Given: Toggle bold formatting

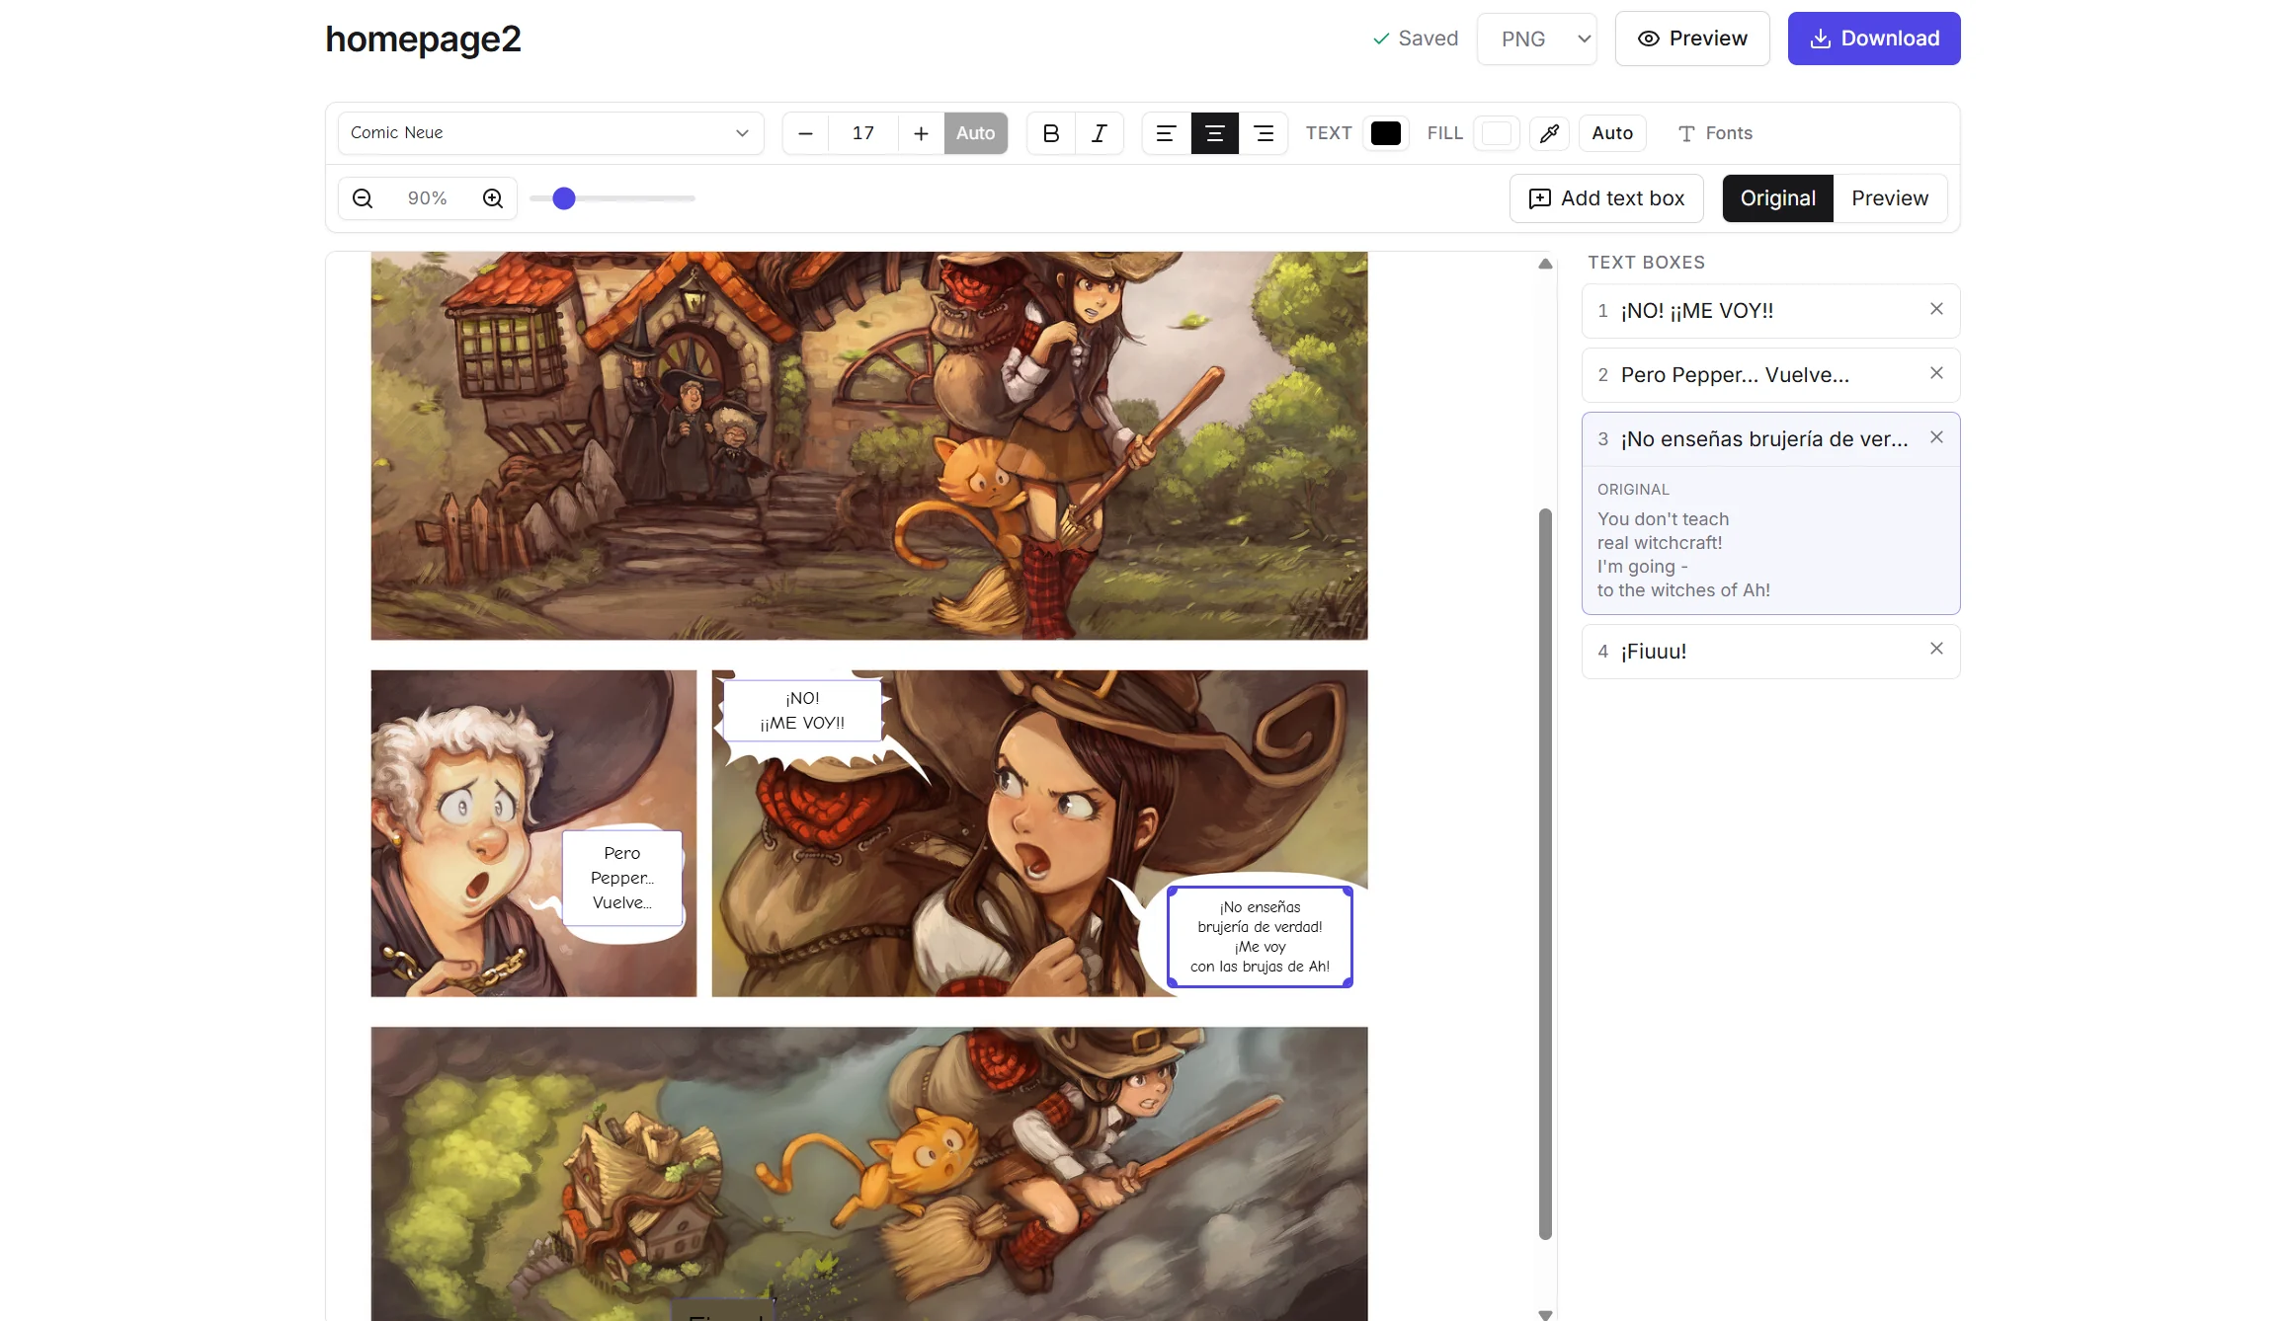Looking at the screenshot, I should (x=1051, y=133).
